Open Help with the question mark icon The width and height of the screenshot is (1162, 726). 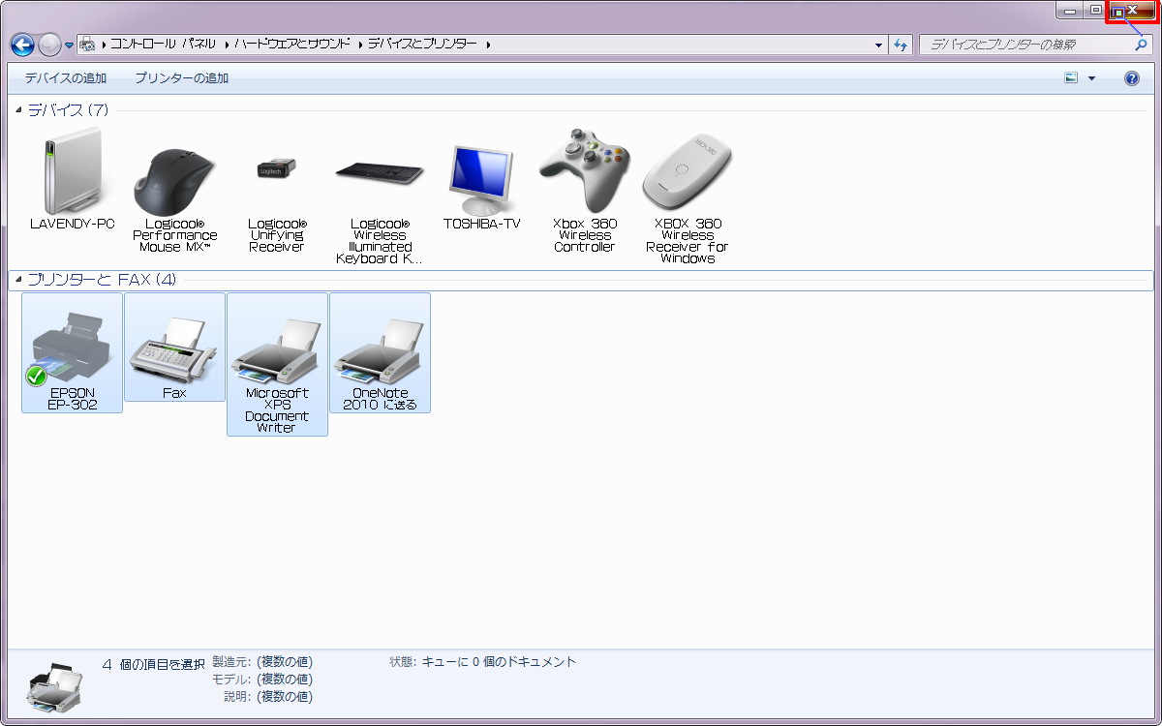[x=1131, y=78]
